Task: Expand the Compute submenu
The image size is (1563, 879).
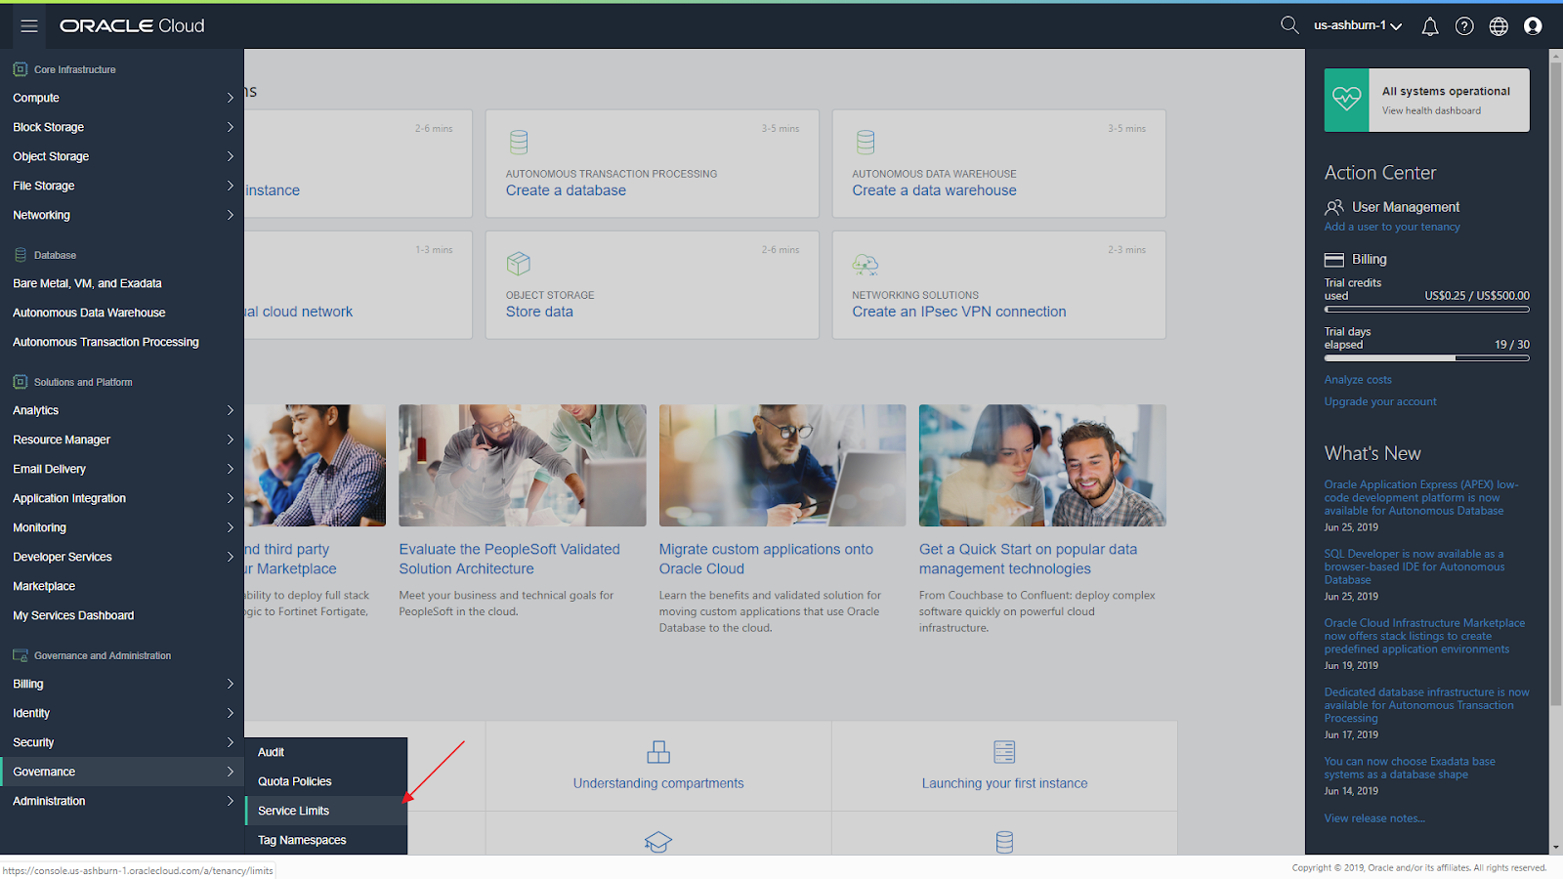Action: pyautogui.click(x=121, y=98)
